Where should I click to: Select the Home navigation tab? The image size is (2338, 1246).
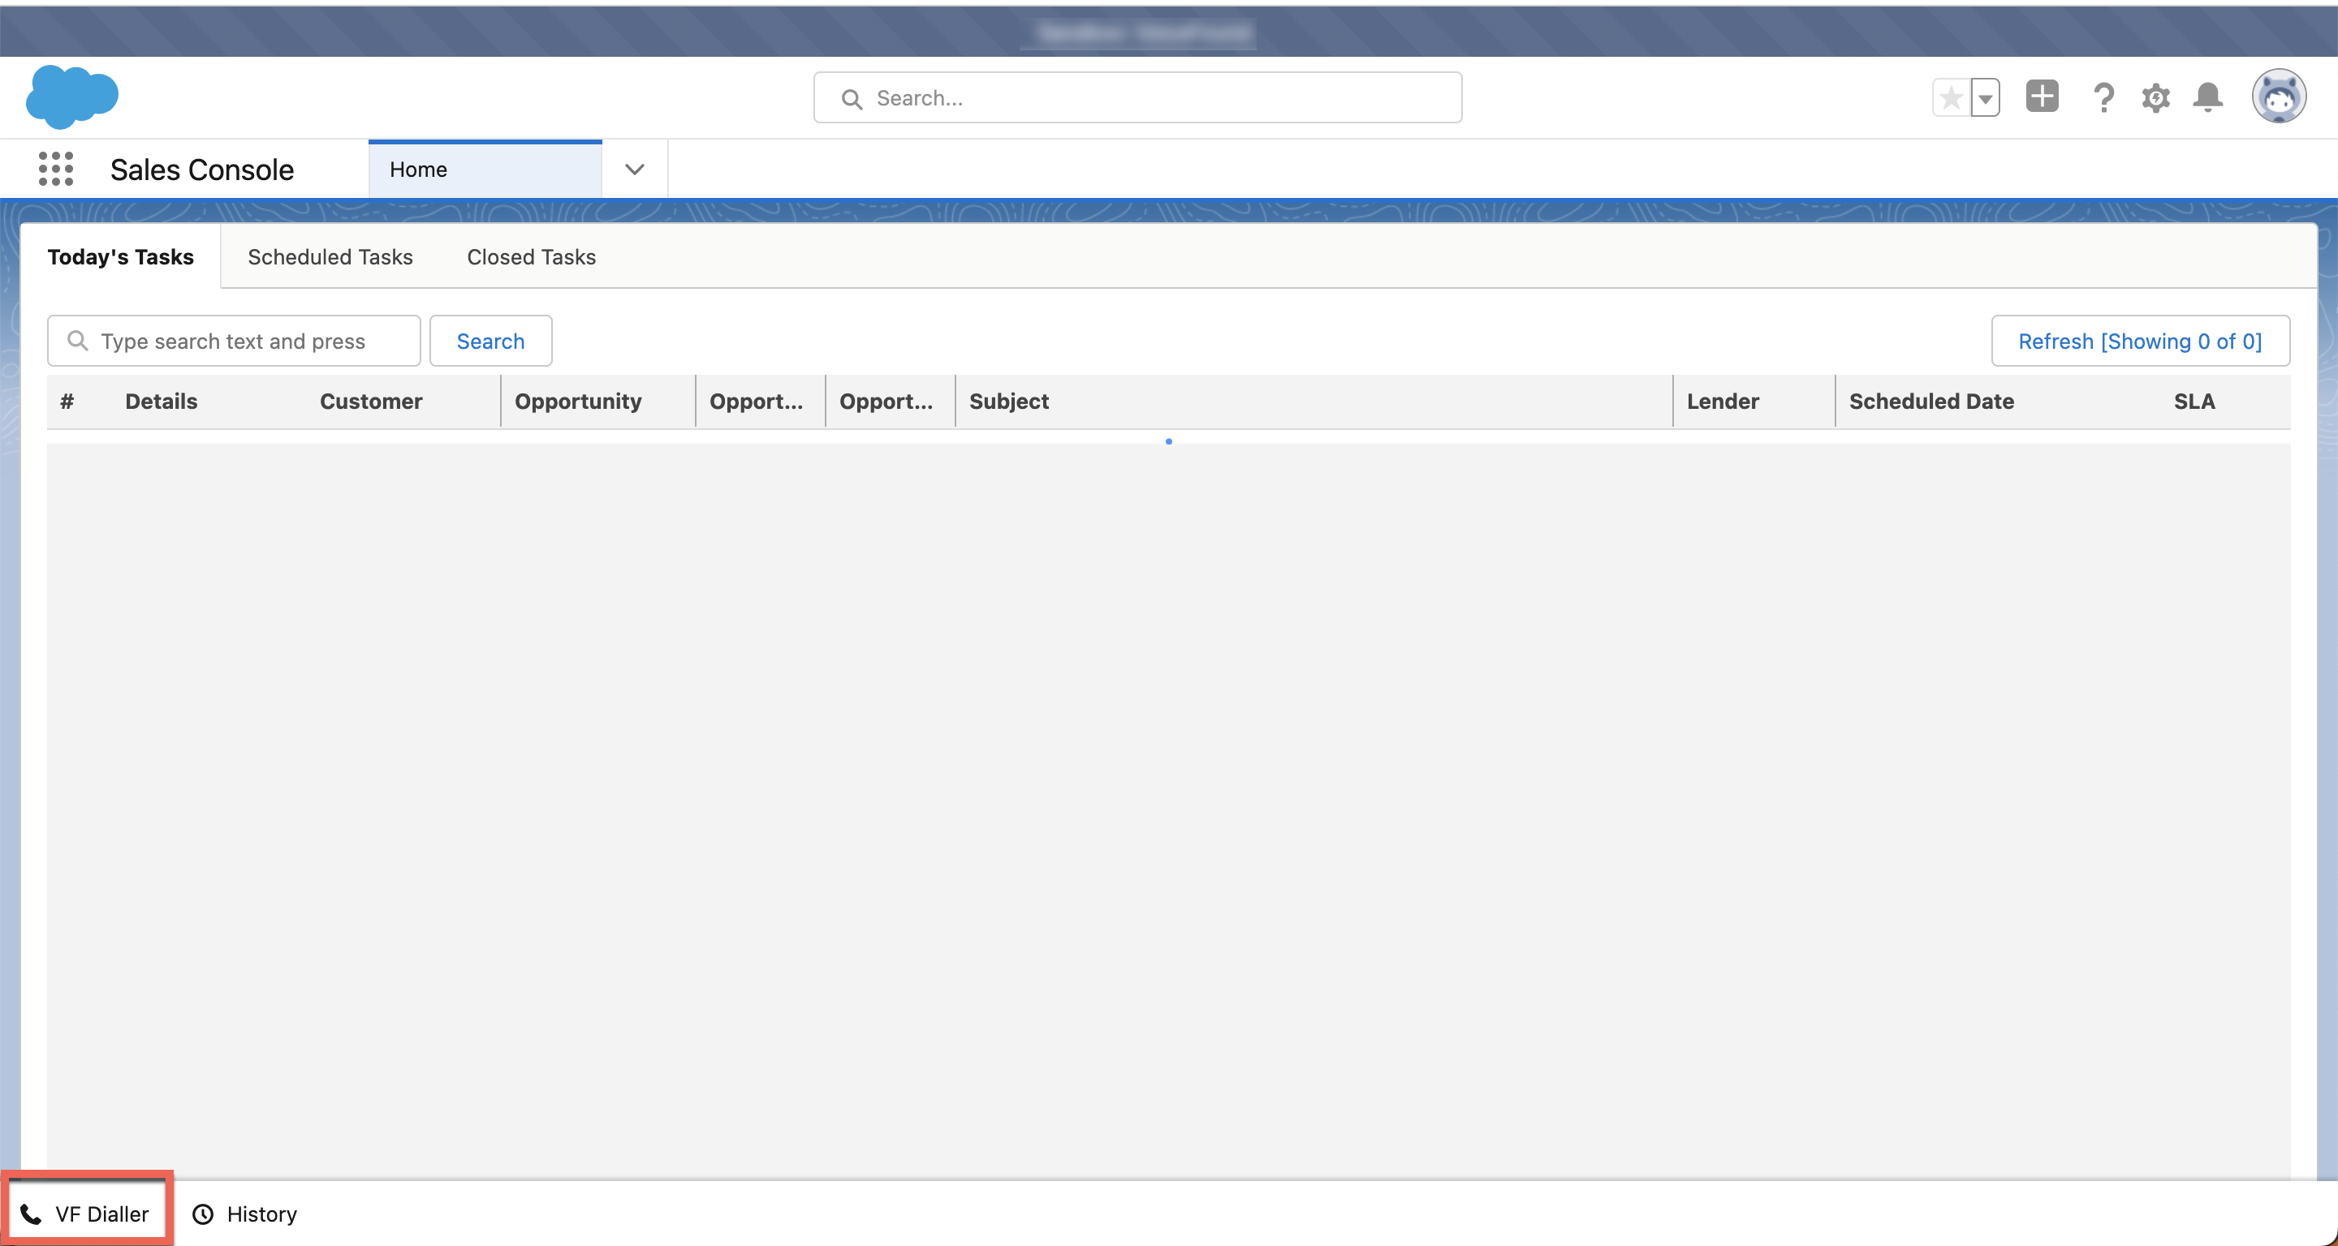point(485,170)
